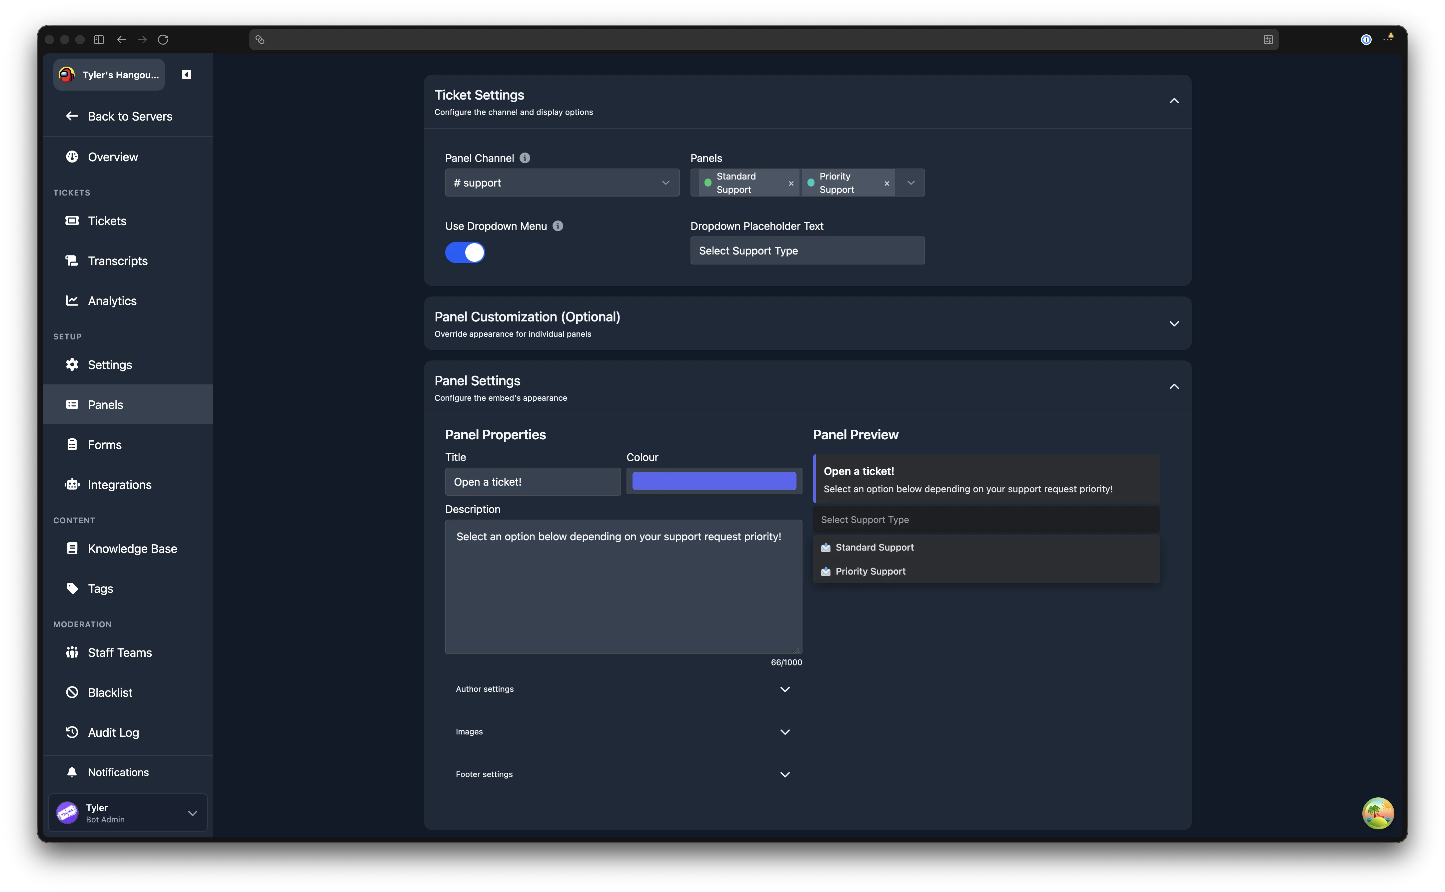Expand the Panels multi-select dropdown arrow

[911, 183]
